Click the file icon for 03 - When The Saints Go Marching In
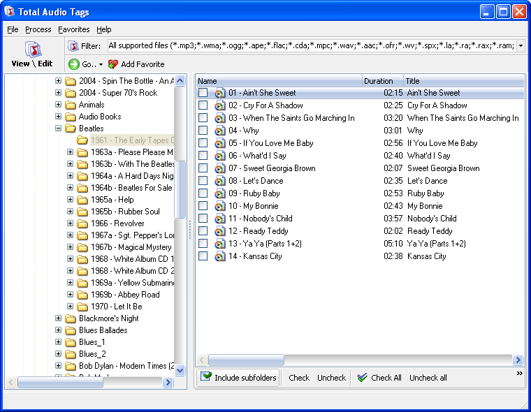 click(219, 118)
